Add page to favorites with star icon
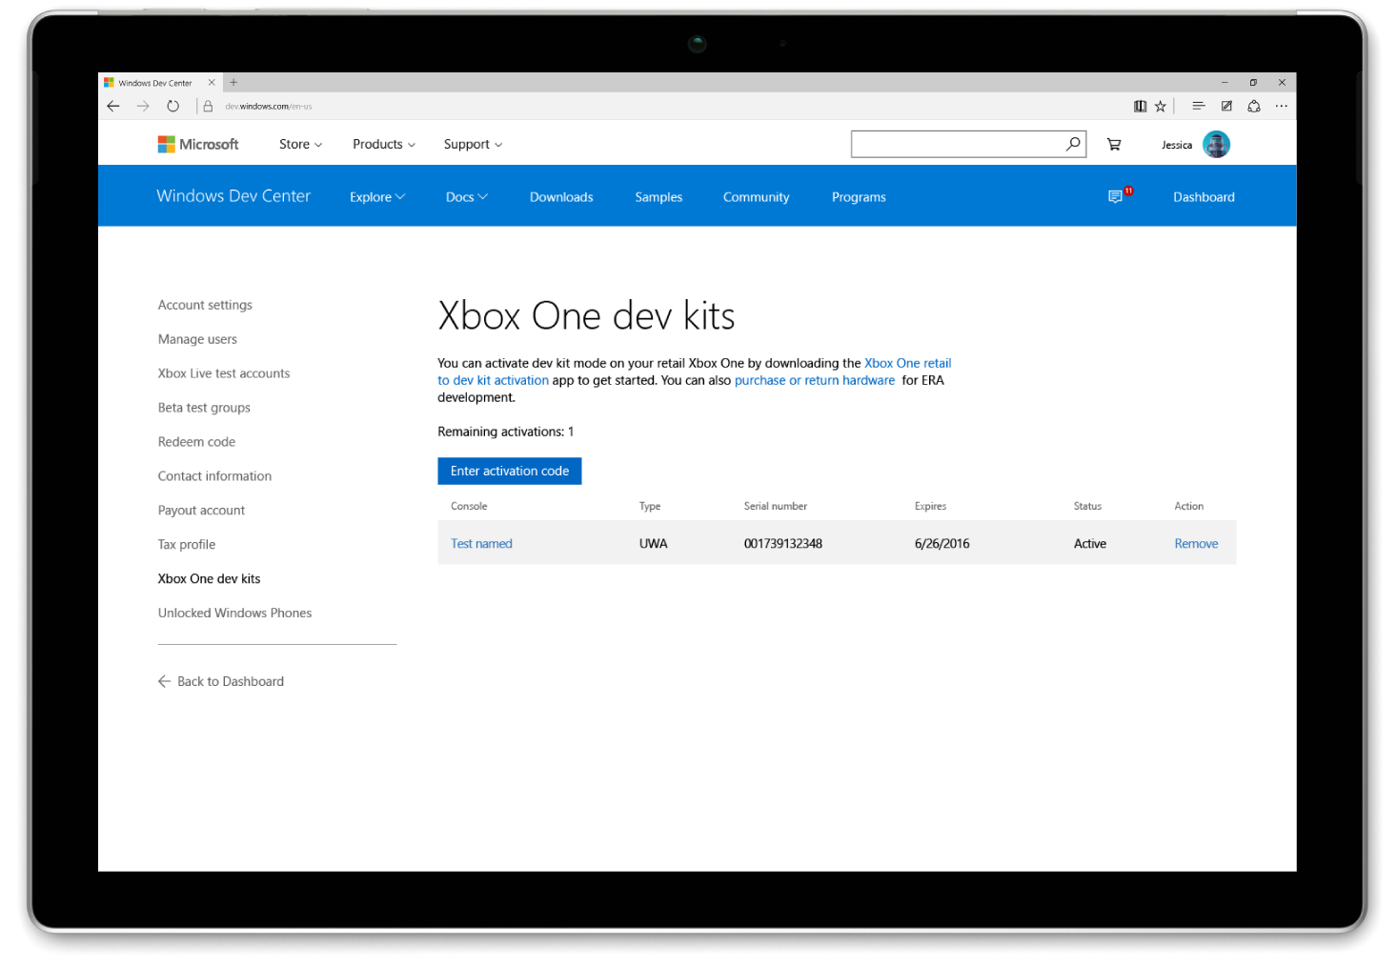1397x966 pixels. click(1160, 106)
